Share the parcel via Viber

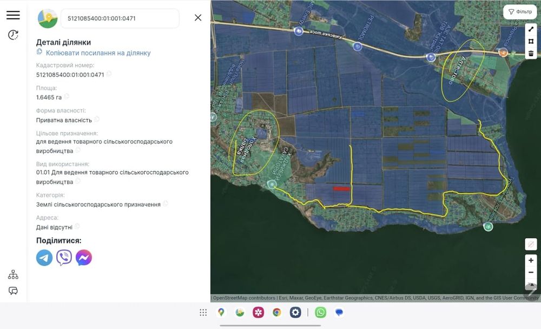[x=64, y=258]
